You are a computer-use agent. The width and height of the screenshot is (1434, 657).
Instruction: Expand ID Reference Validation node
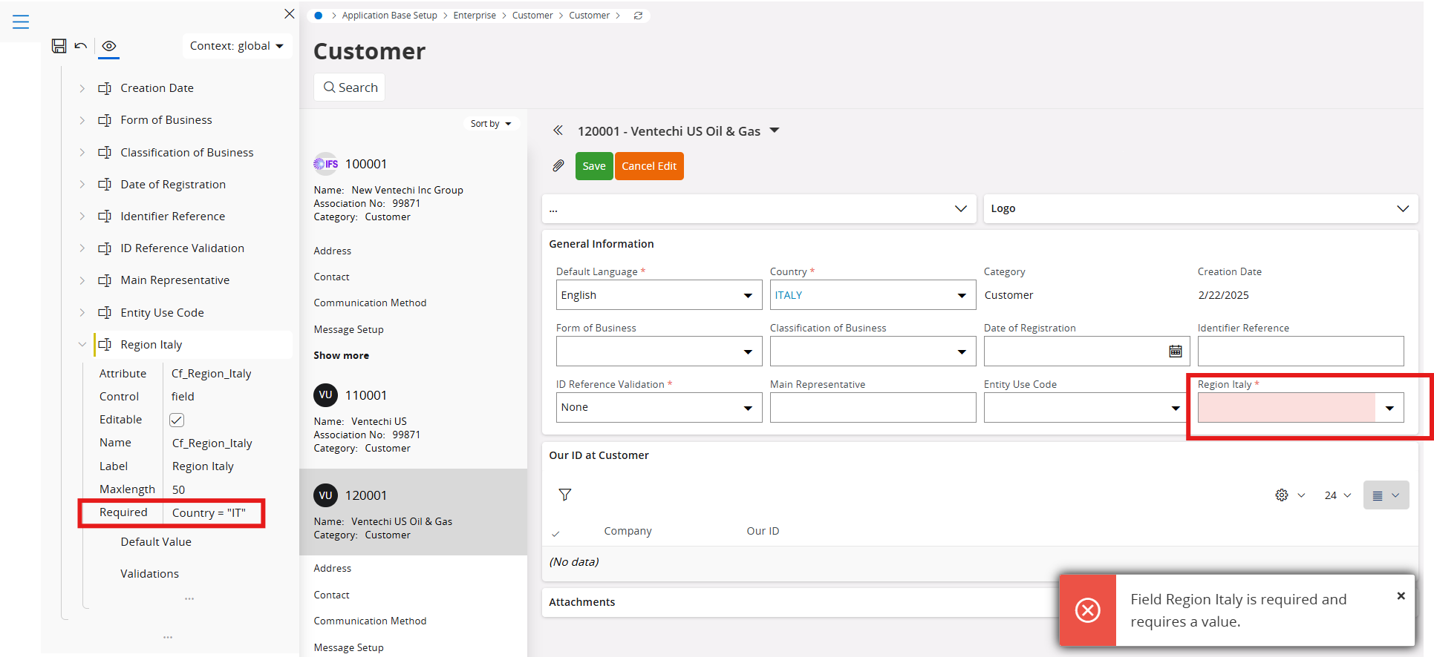pyautogui.click(x=82, y=248)
